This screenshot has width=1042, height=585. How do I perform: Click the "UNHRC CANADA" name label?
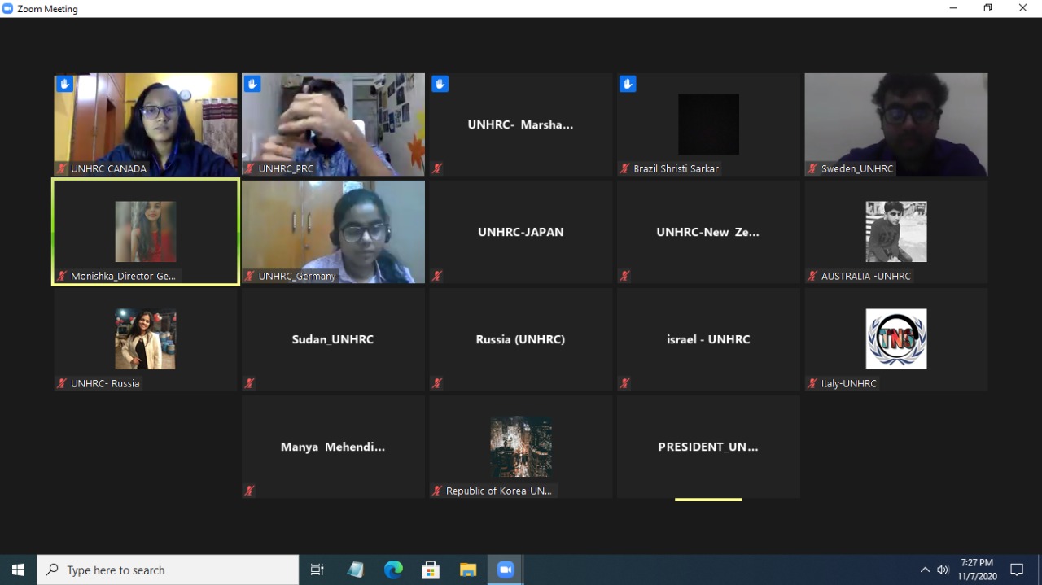[108, 168]
